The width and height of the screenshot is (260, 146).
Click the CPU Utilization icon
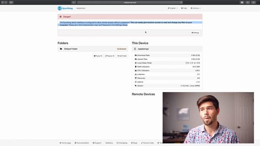click(x=136, y=71)
